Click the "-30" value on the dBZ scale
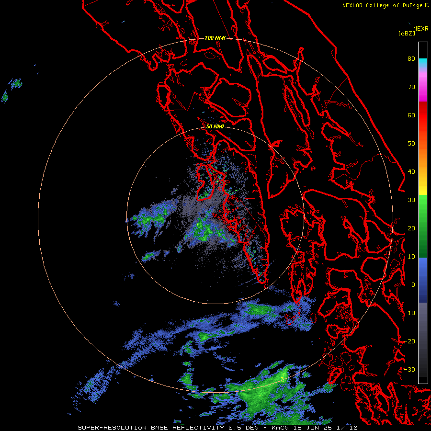The image size is (431, 431). pos(409,370)
